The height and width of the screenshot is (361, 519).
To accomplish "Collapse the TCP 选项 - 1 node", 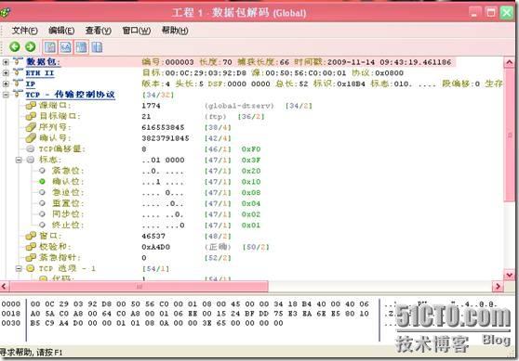I will [x=19, y=268].
